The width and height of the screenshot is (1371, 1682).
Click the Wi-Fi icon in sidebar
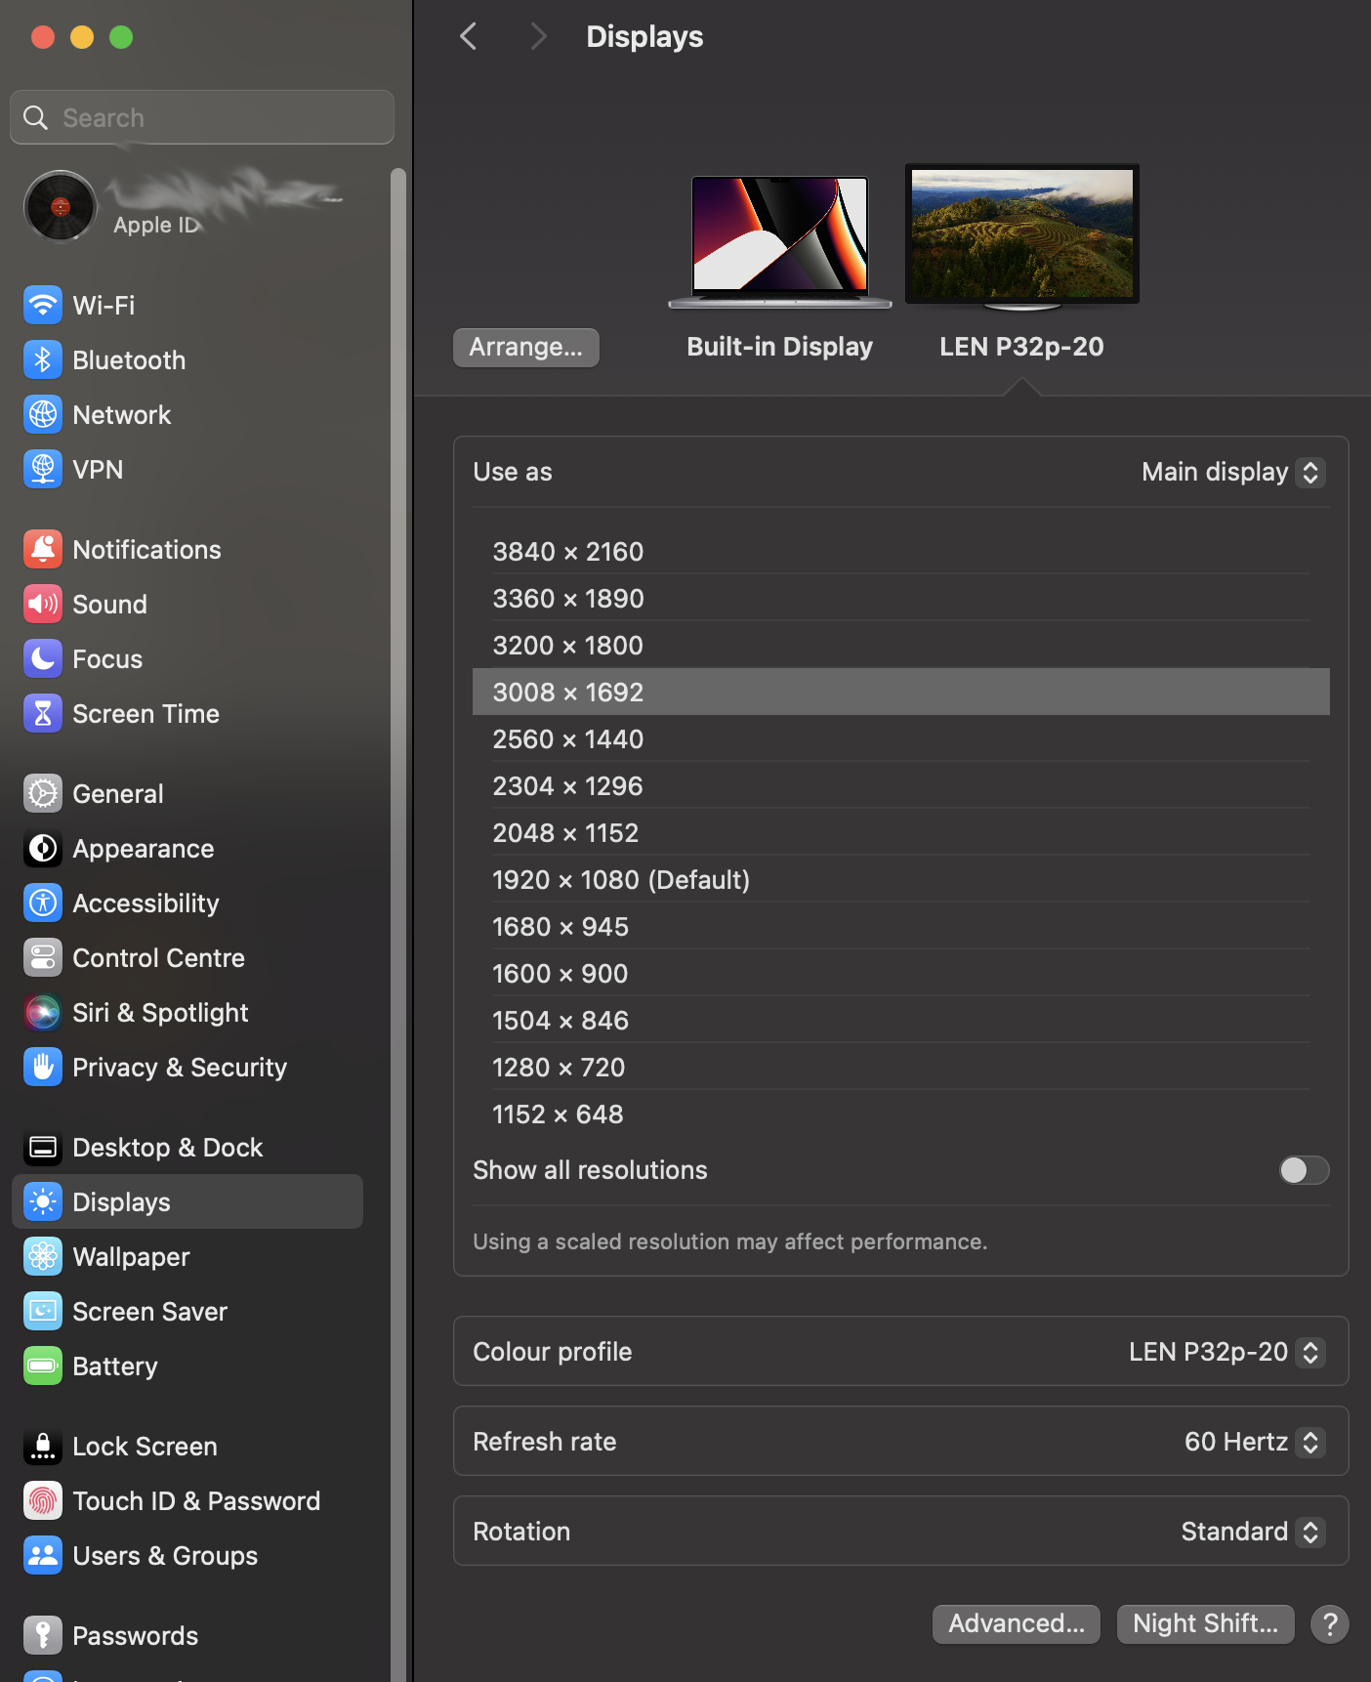[x=42, y=305]
